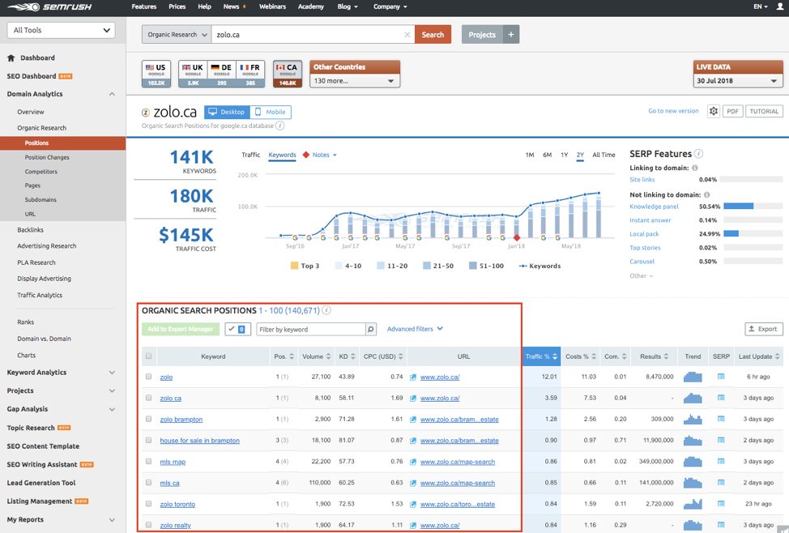Click the orange Search button

[x=433, y=35]
